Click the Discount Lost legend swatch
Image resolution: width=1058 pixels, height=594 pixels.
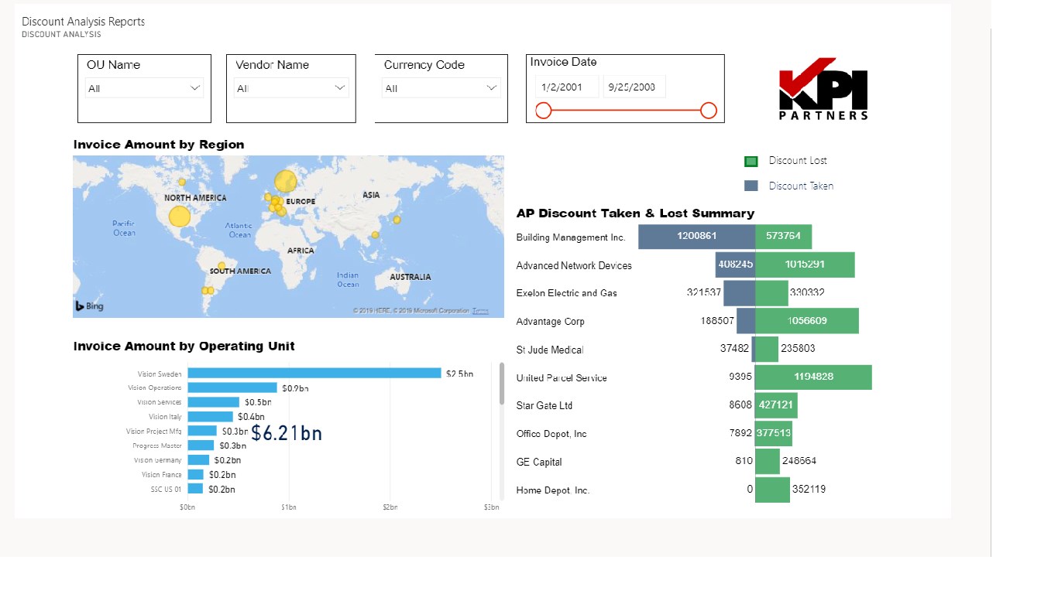[751, 161]
